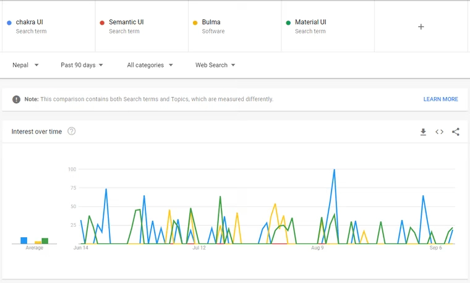Download the Interest over time chart data
Screen dimensions: 470x283
click(423, 132)
